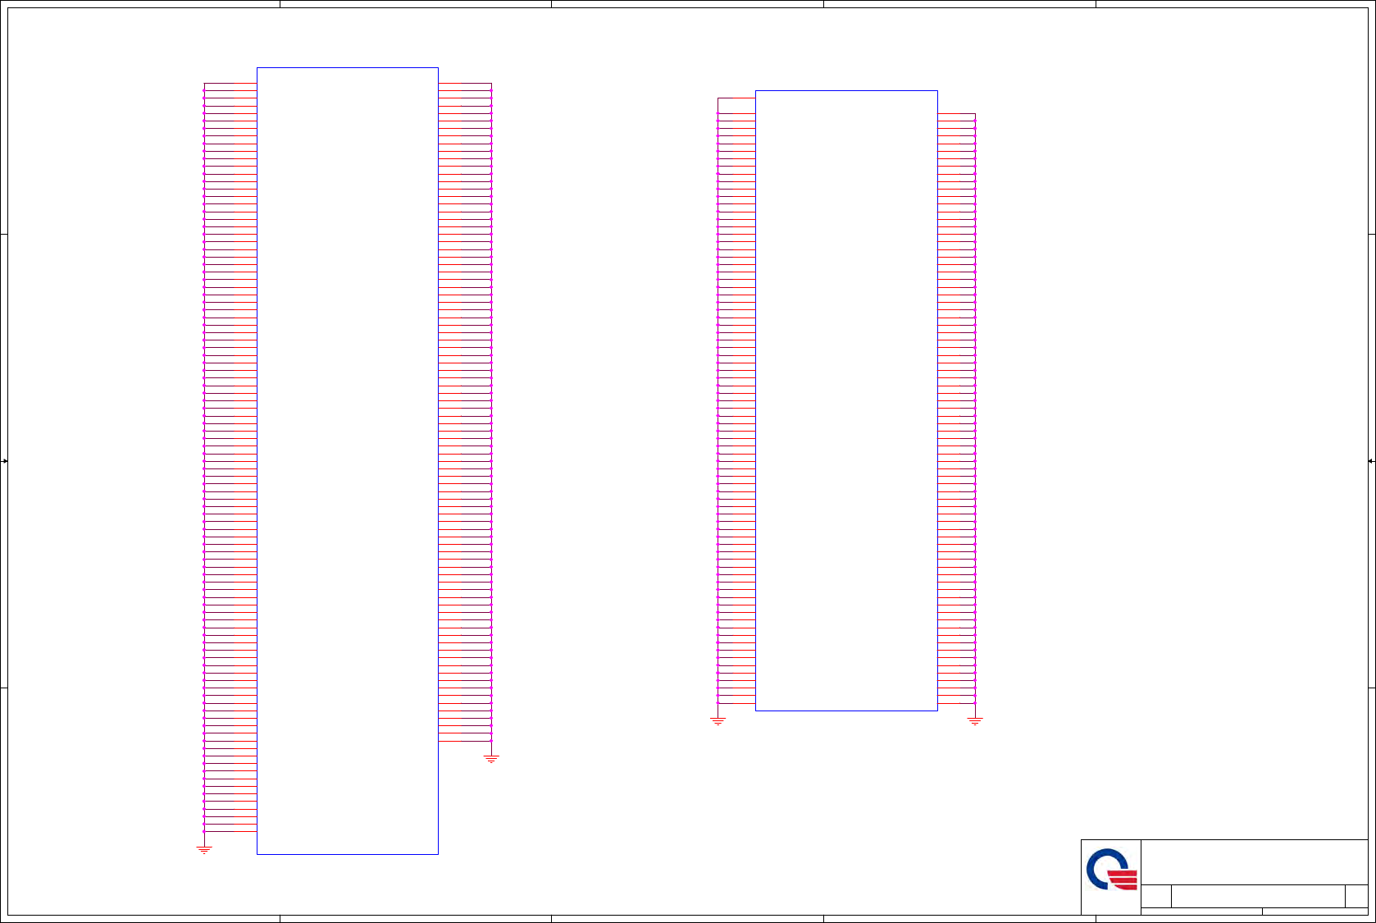Screen dimensions: 1376x923
Task: Click the blue-and-red Q company logo
Action: (x=1112, y=870)
